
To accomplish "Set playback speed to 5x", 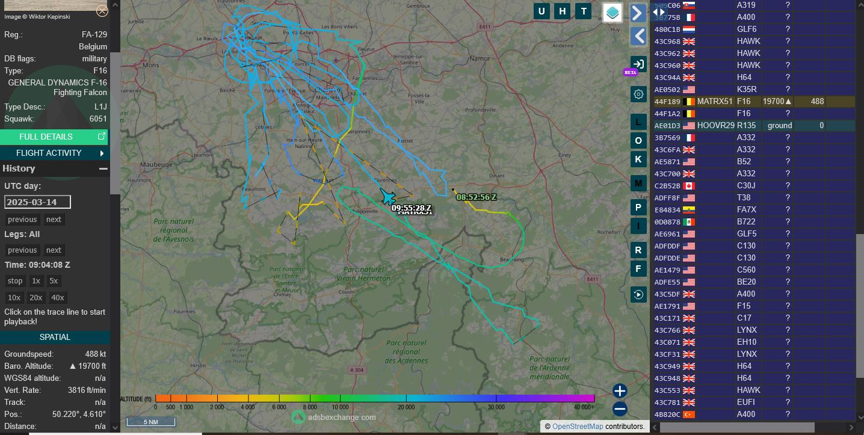I will 54,281.
